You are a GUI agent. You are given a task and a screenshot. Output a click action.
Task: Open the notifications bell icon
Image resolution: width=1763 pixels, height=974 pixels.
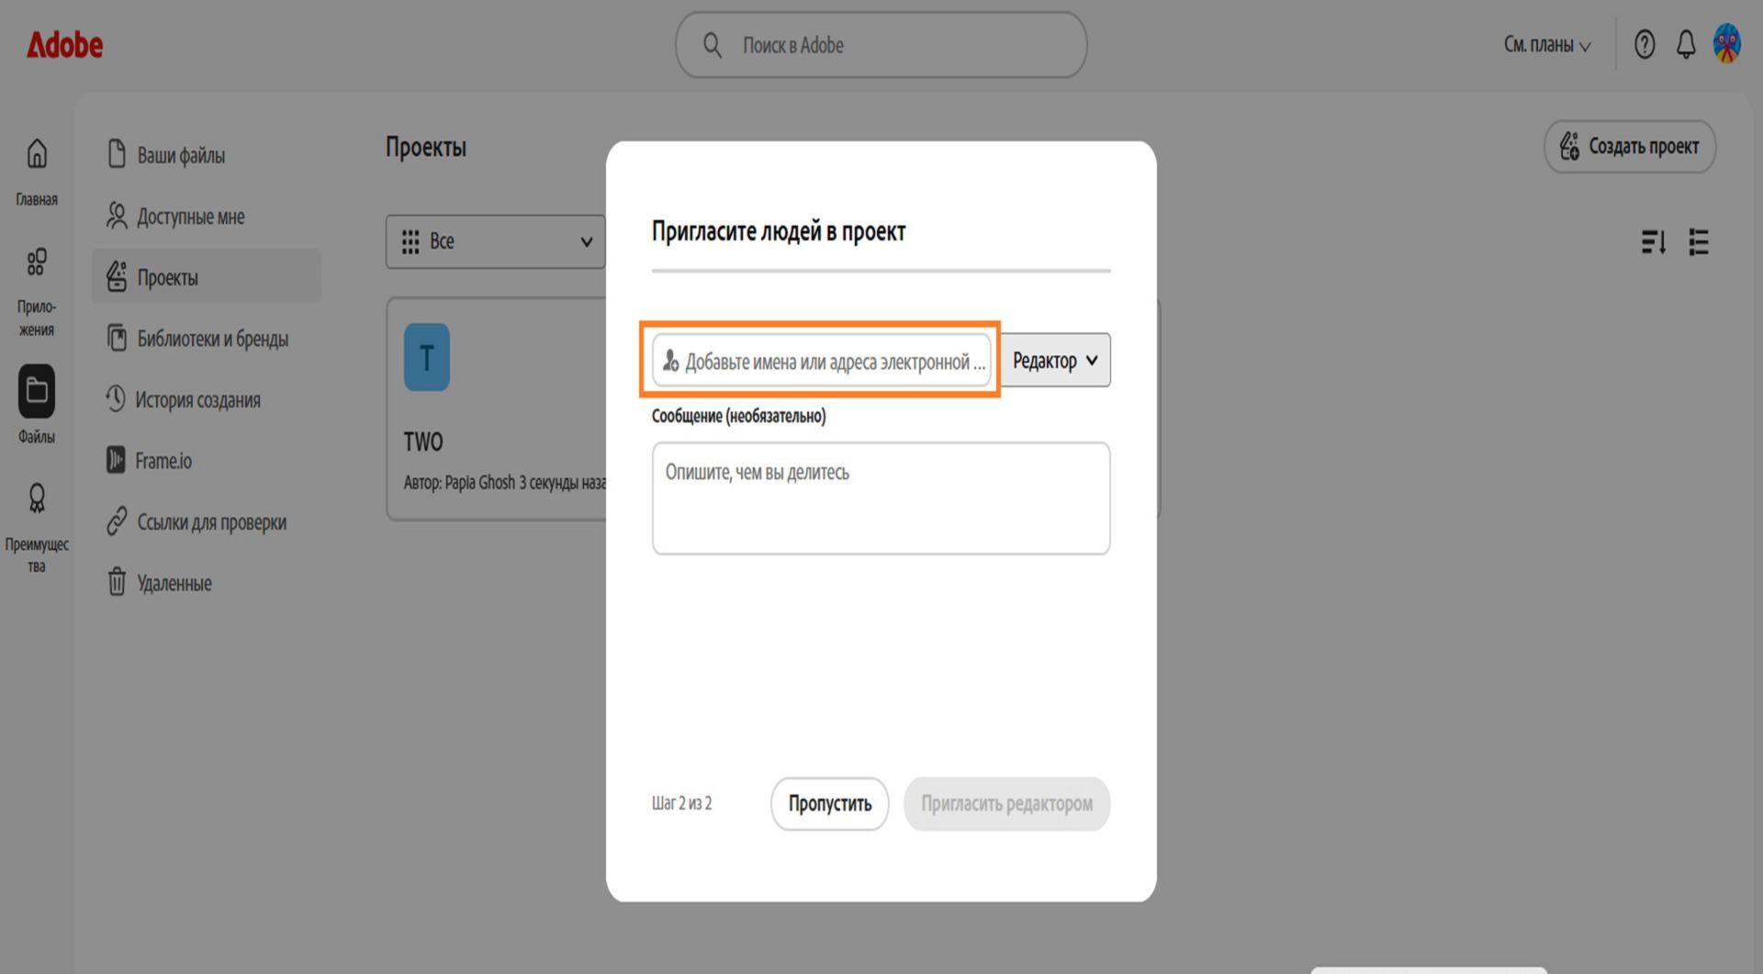pos(1686,44)
